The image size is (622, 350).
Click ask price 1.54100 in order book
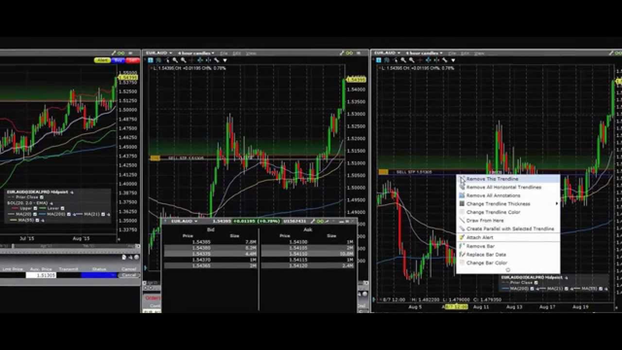(298, 242)
